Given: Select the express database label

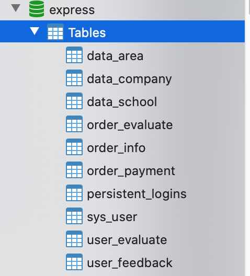Looking at the screenshot, I should click(x=72, y=10).
